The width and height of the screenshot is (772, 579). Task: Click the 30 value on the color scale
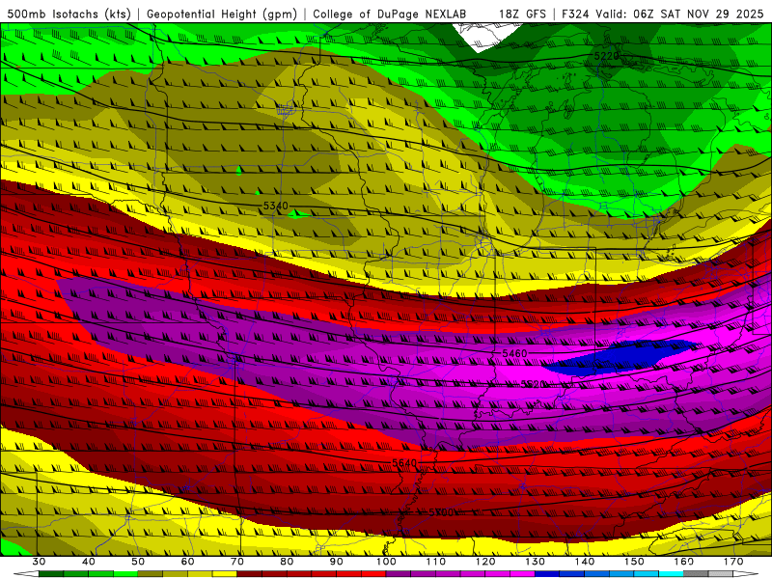tap(39, 562)
